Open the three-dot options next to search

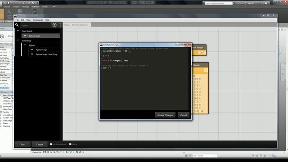[x=60, y=25]
